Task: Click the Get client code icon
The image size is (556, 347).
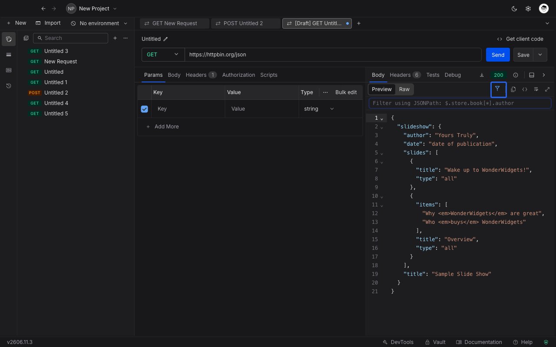Action: pos(500,39)
